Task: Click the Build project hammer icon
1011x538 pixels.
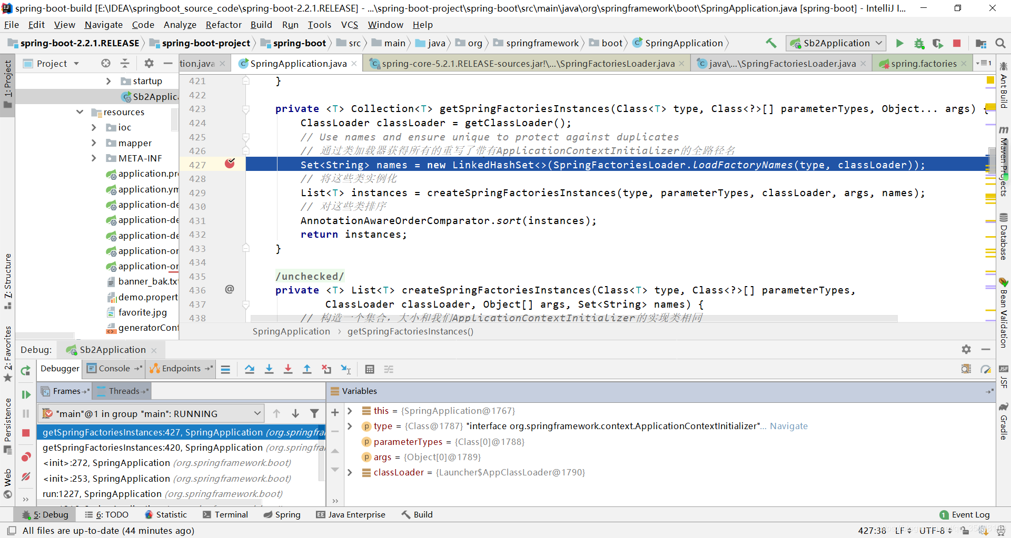Action: [x=771, y=43]
